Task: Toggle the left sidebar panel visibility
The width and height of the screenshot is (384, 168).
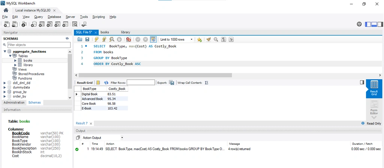Action: (x=368, y=24)
